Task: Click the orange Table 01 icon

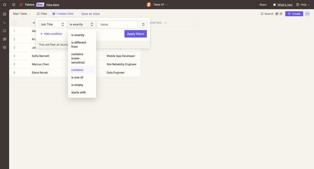Action: (x=149, y=5)
